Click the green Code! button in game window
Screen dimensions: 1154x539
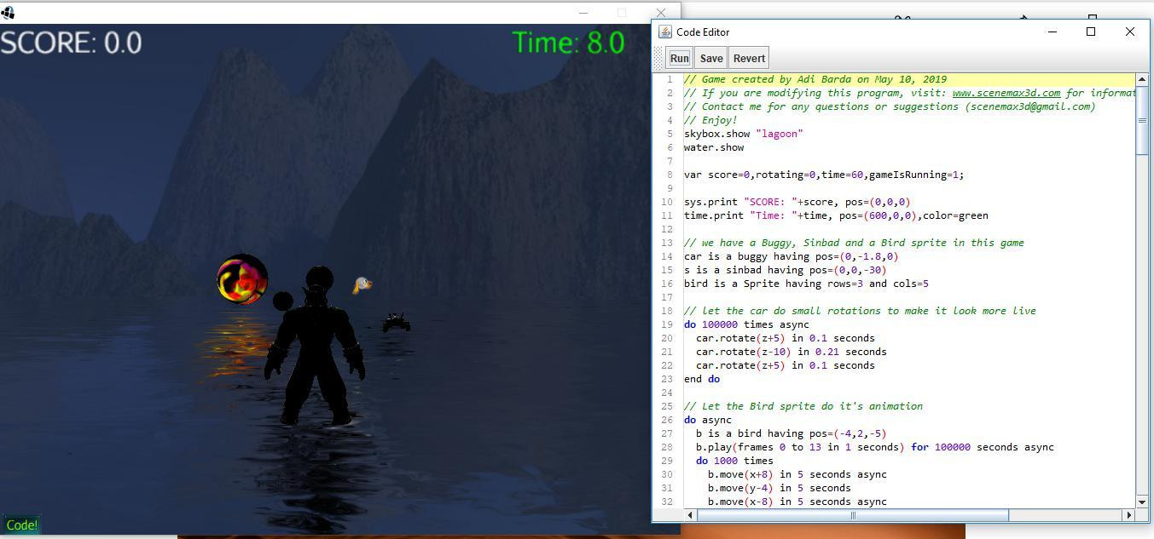pos(21,525)
